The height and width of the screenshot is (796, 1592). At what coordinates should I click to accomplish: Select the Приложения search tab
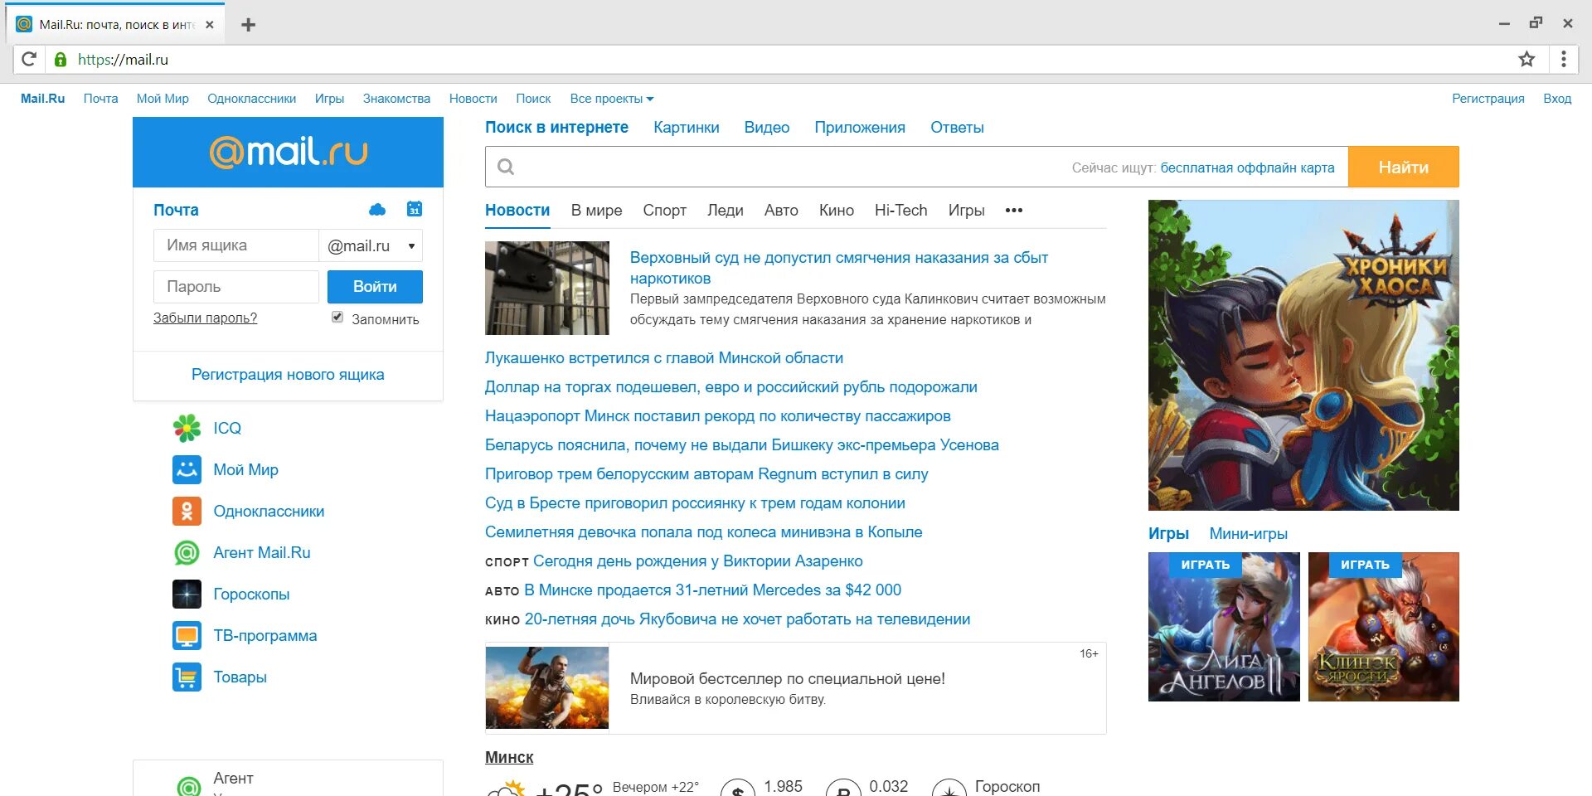859,128
